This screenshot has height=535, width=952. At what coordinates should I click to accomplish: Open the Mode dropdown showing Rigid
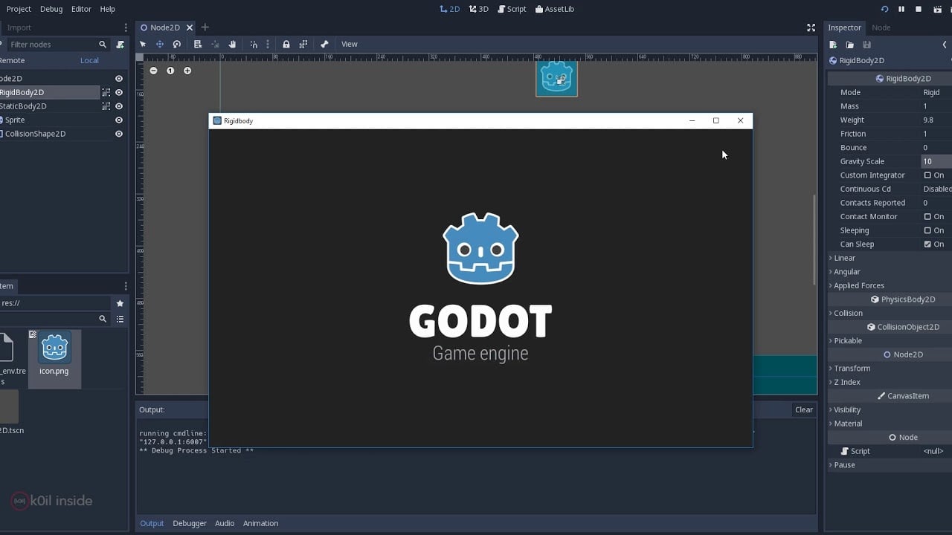coord(936,93)
